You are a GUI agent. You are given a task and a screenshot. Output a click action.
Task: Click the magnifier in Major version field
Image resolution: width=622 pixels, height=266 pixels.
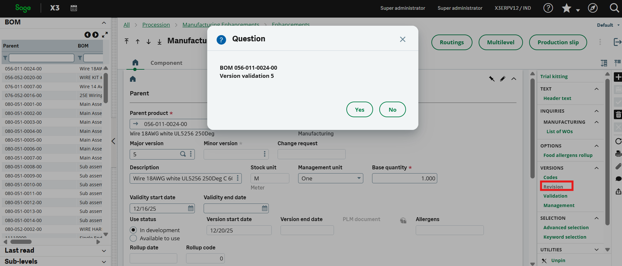pos(183,154)
